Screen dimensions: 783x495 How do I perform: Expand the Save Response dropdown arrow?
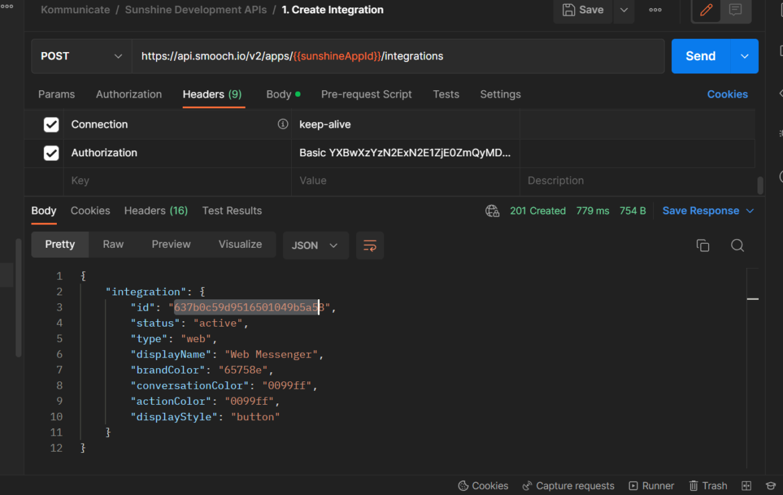pos(750,211)
